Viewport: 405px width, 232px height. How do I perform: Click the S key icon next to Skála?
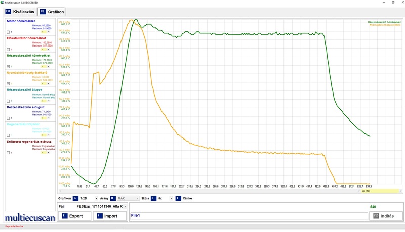(x=153, y=199)
